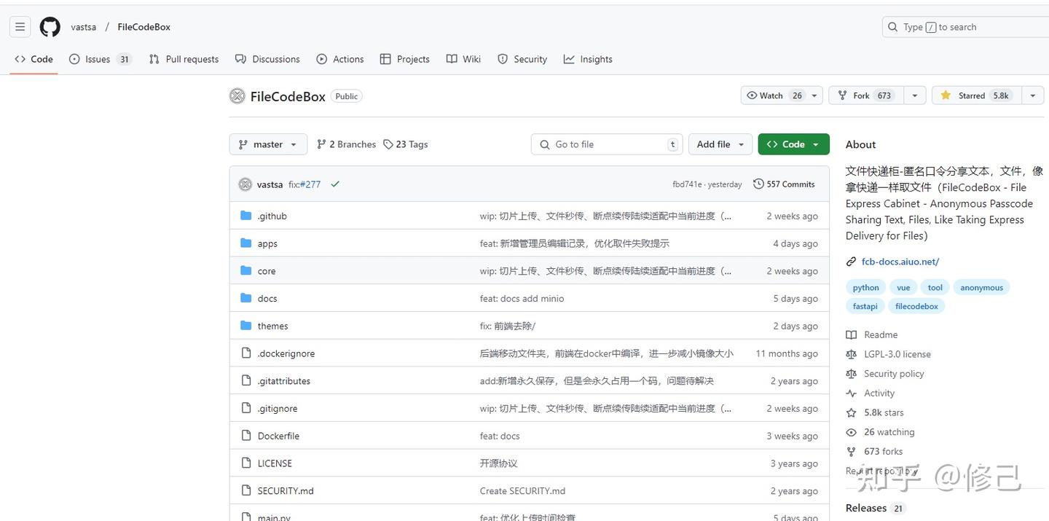Expand the Watch notifications dropdown
Screen dimensions: 1049x521
(x=782, y=95)
